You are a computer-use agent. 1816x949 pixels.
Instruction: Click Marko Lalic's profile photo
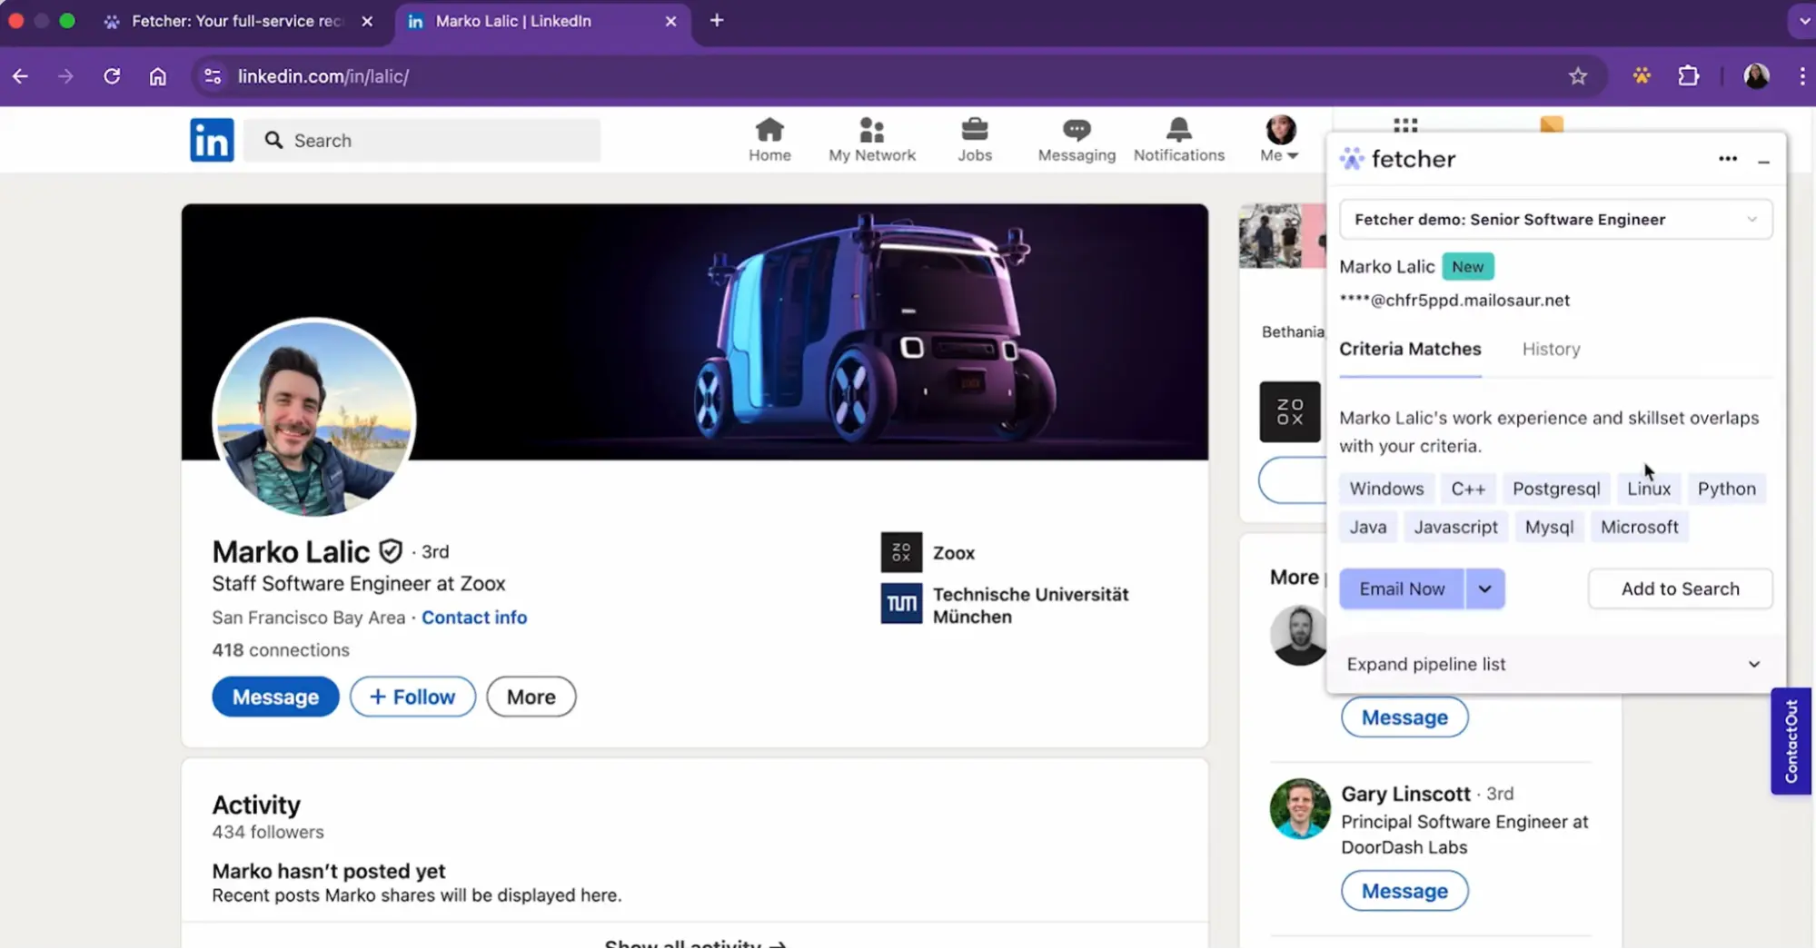pyautogui.click(x=313, y=418)
